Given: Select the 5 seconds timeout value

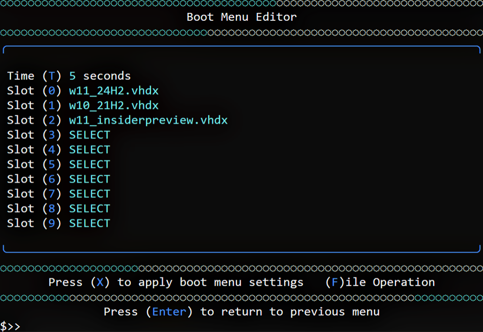Looking at the screenshot, I should pyautogui.click(x=100, y=76).
